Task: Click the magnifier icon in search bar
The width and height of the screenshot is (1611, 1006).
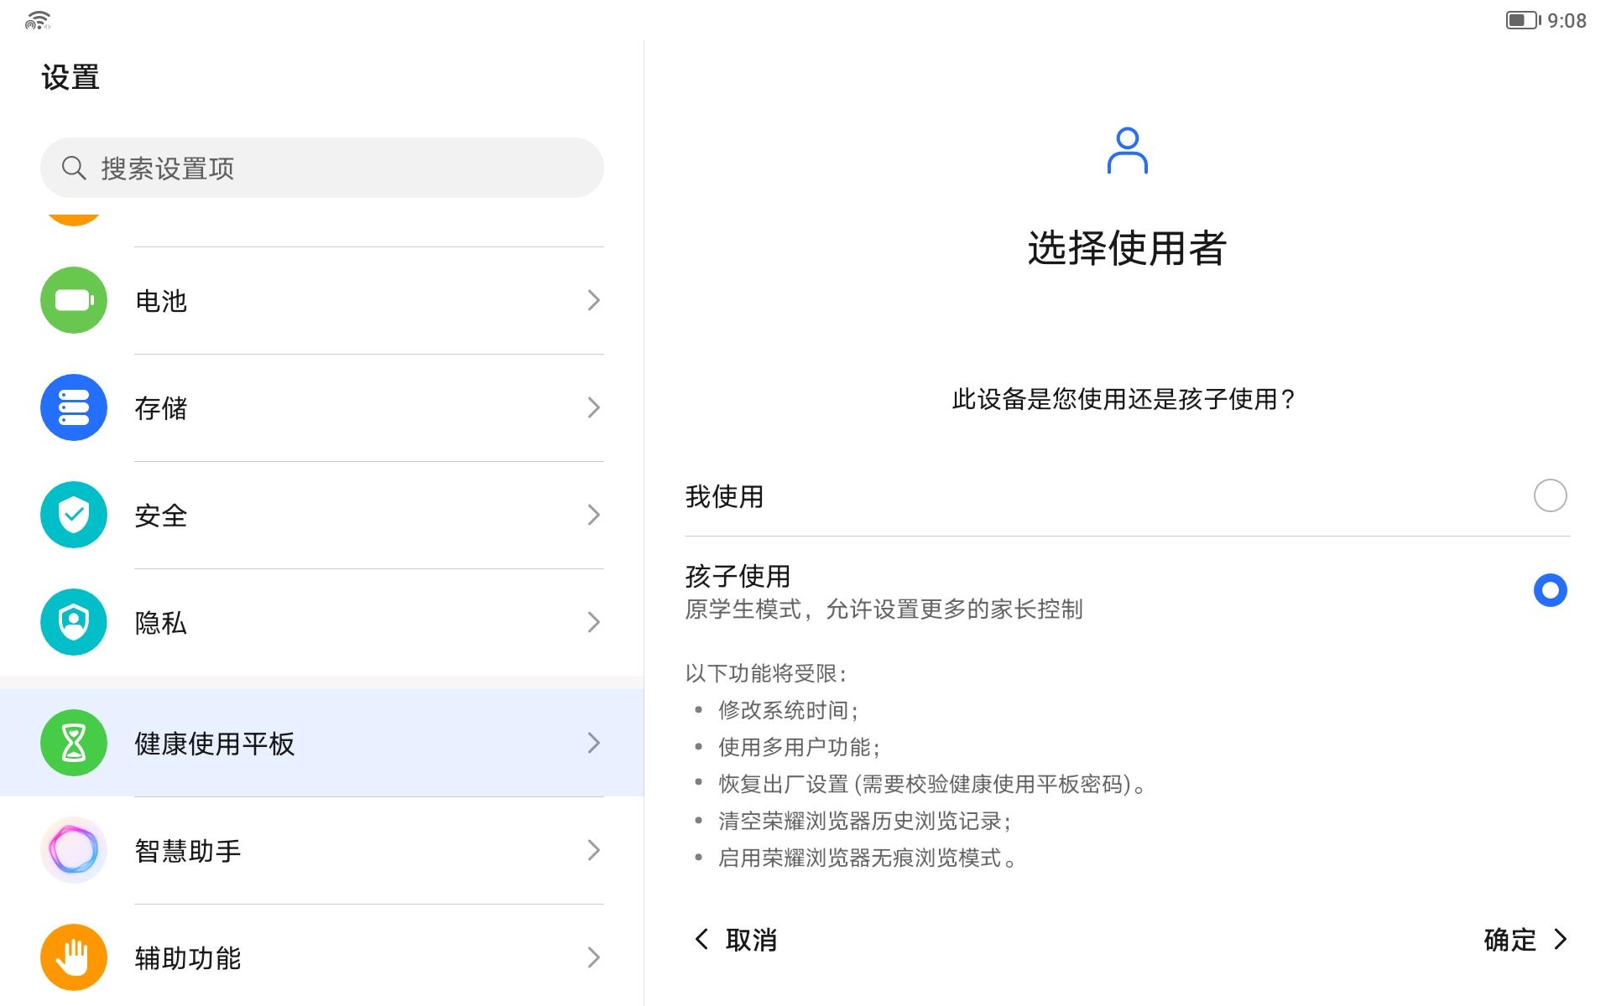Action: click(74, 167)
